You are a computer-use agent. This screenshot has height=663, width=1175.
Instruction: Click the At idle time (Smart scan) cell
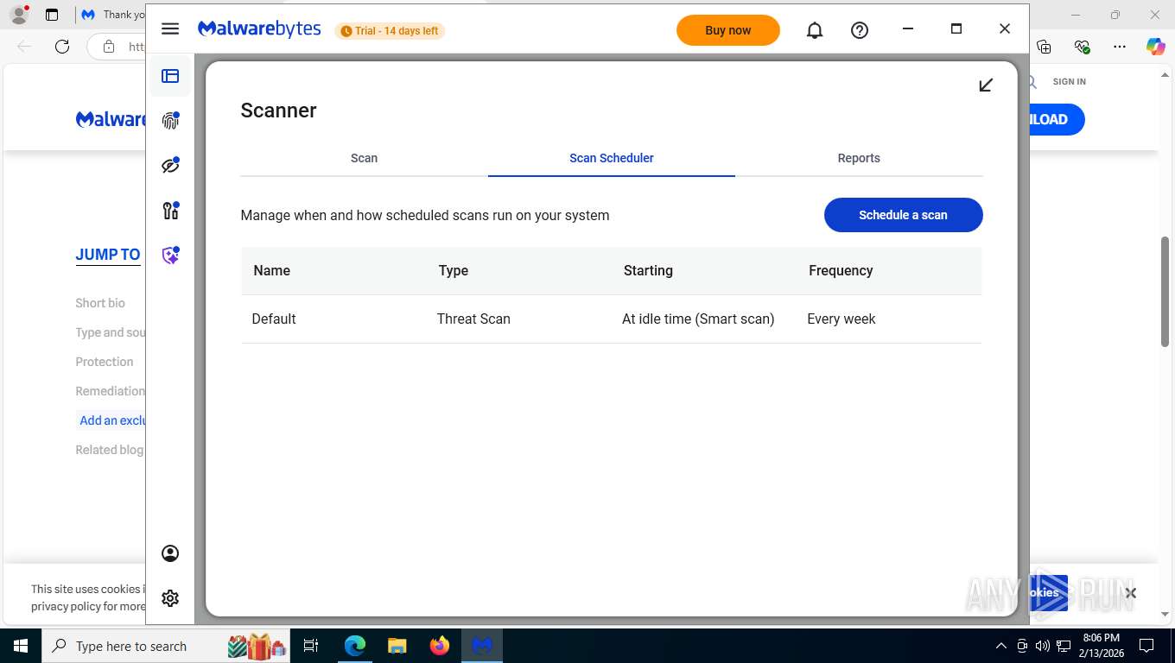(698, 319)
